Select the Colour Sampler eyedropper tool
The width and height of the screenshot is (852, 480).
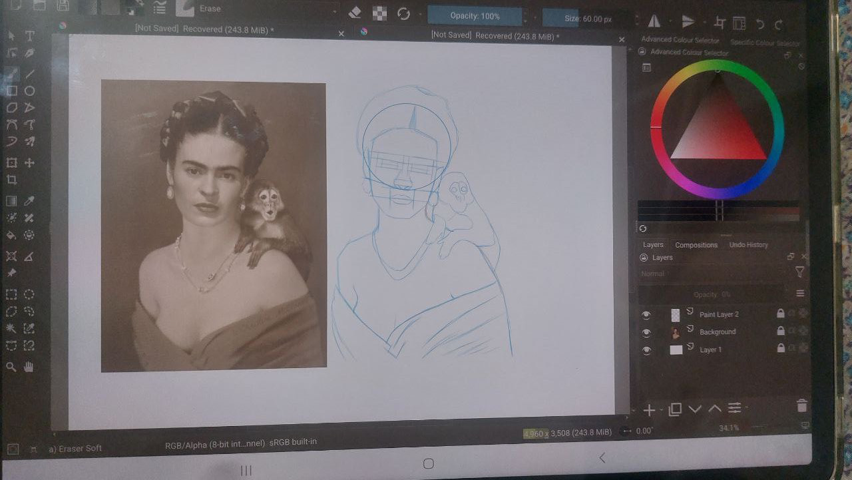[30, 201]
